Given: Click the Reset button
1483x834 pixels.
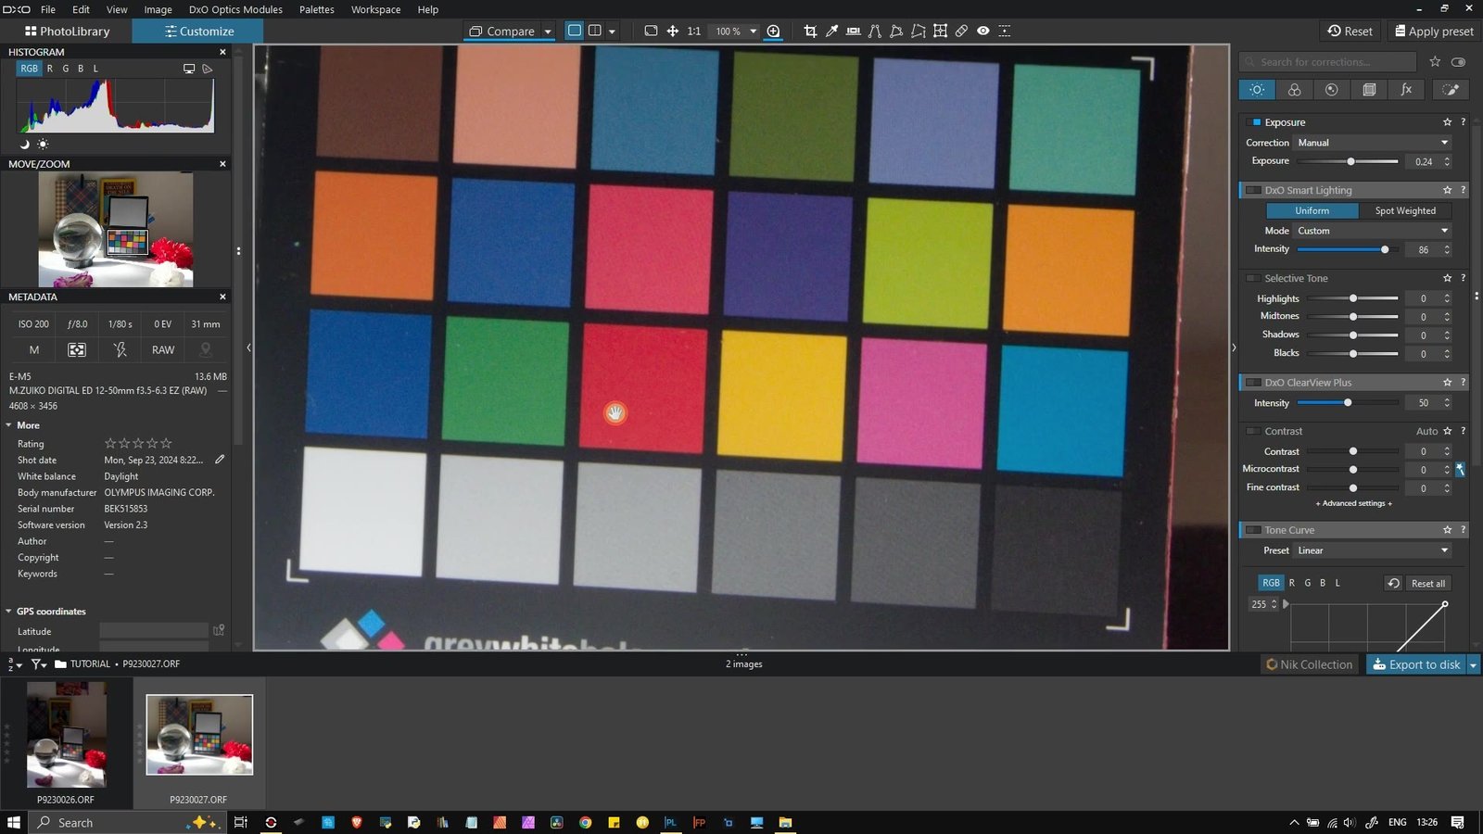Looking at the screenshot, I should coord(1350,31).
